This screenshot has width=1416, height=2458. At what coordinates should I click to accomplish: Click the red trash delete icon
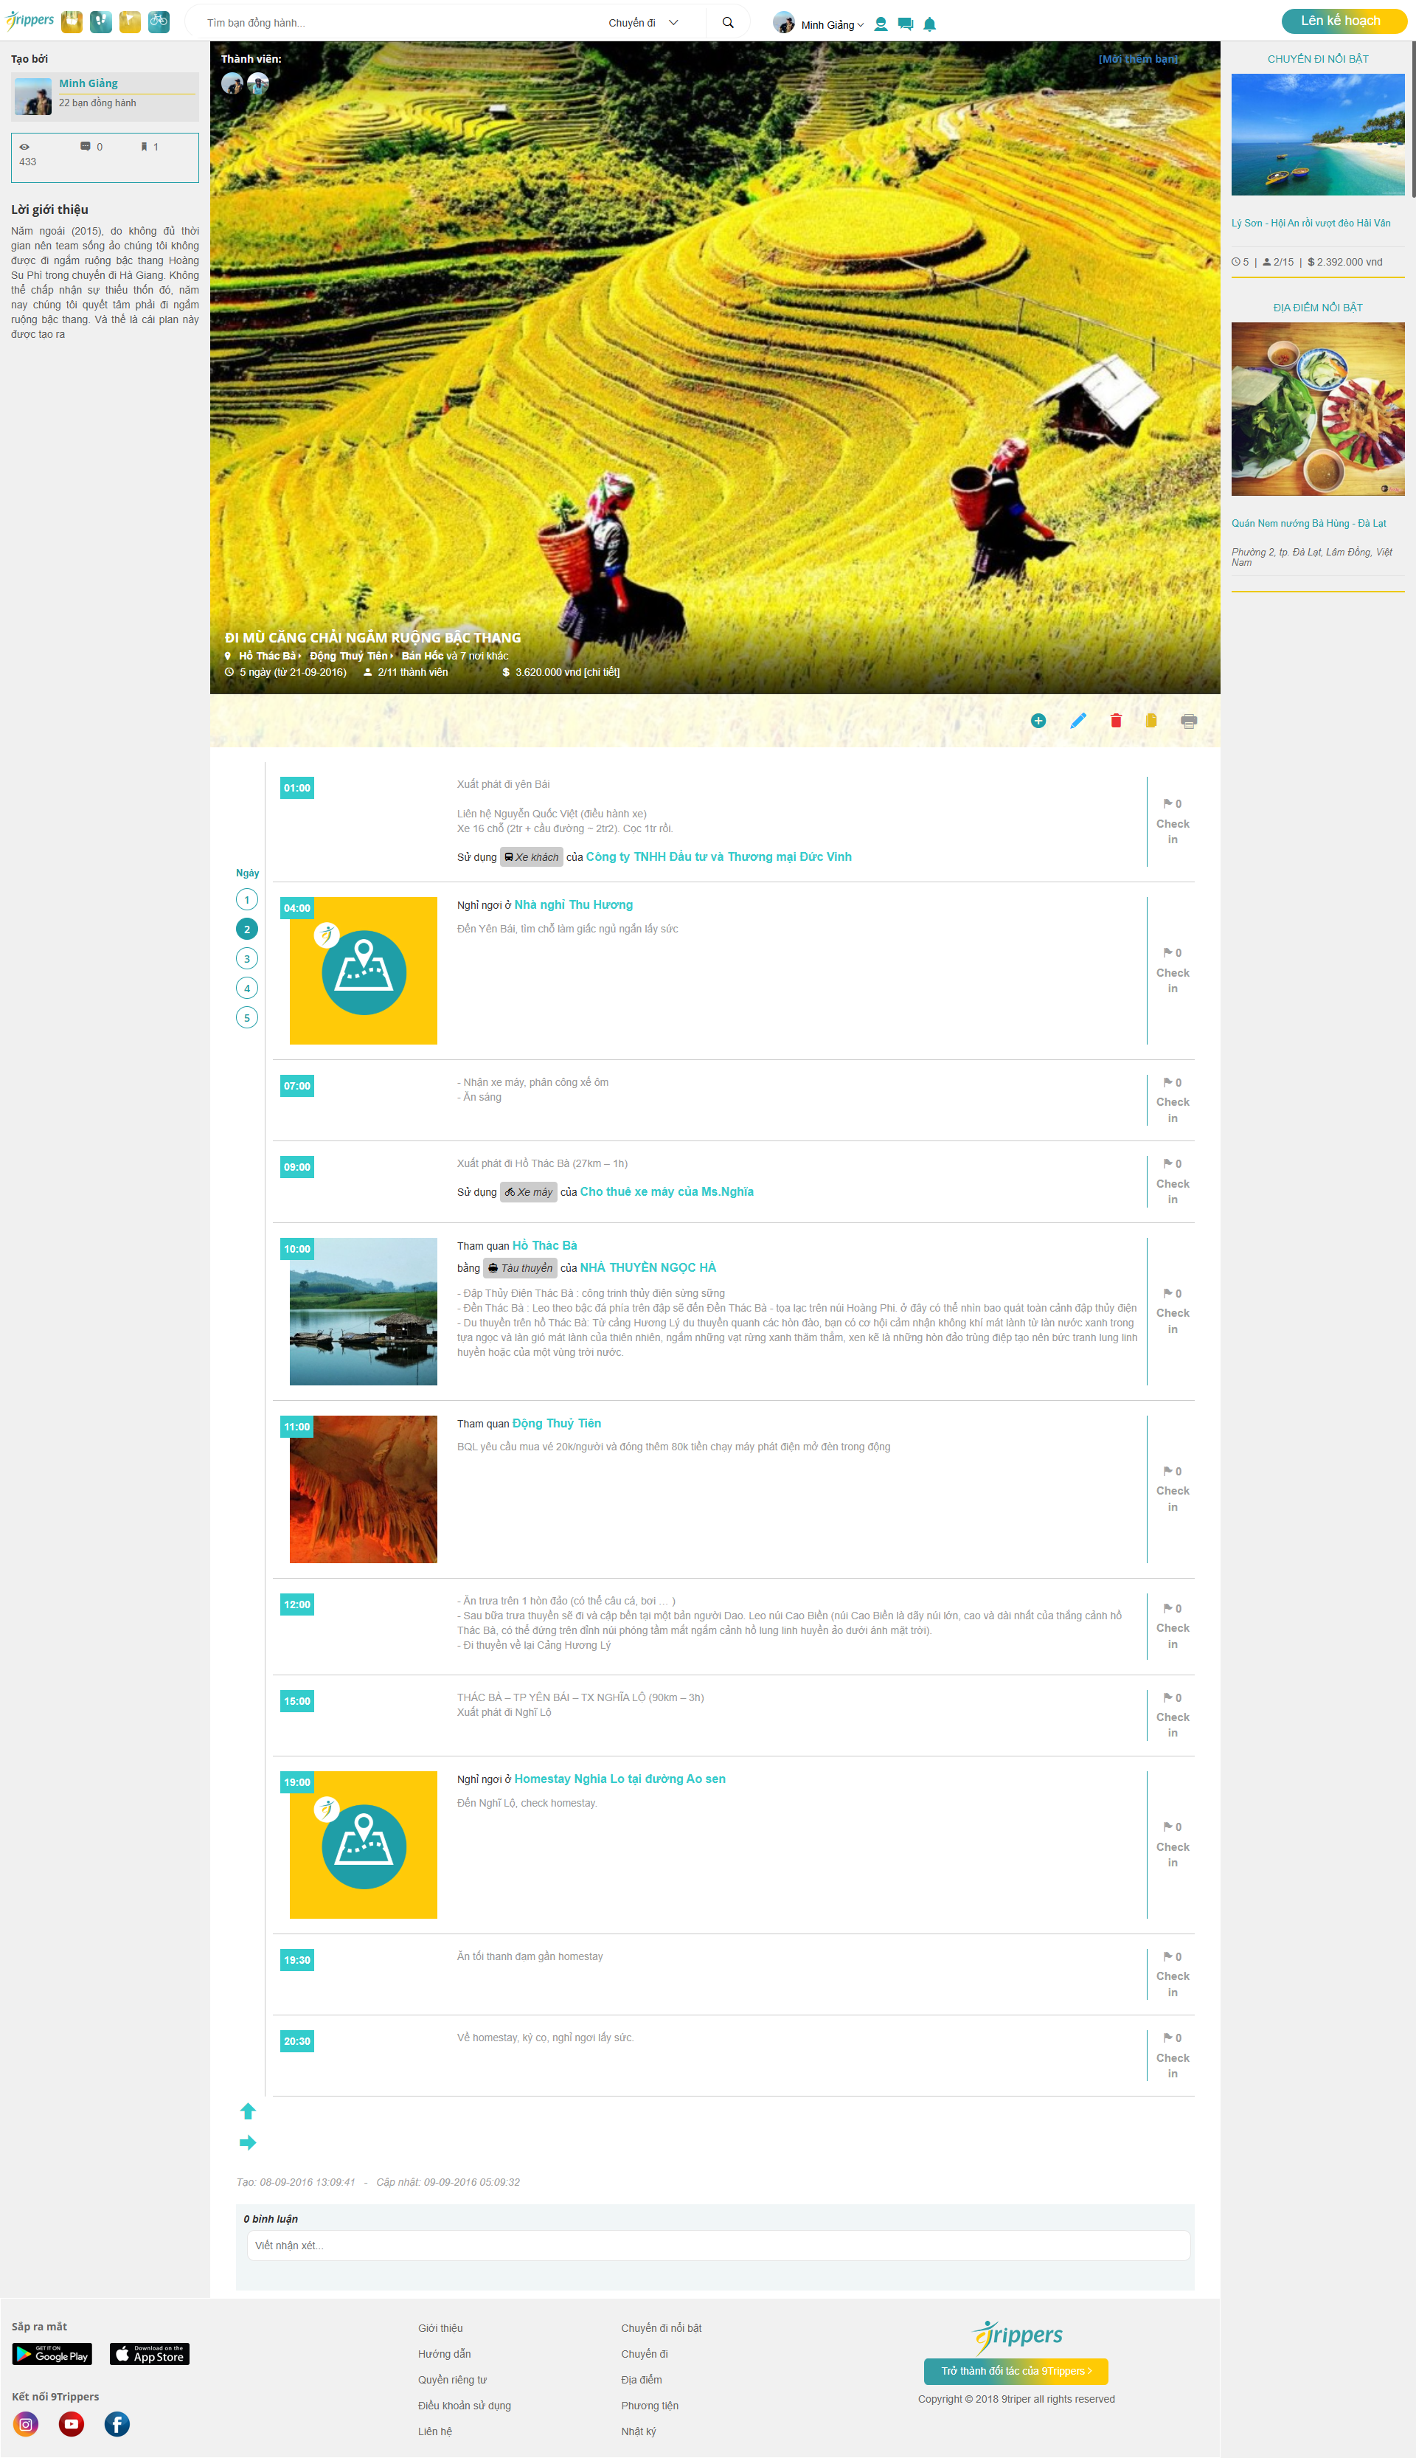tap(1116, 721)
